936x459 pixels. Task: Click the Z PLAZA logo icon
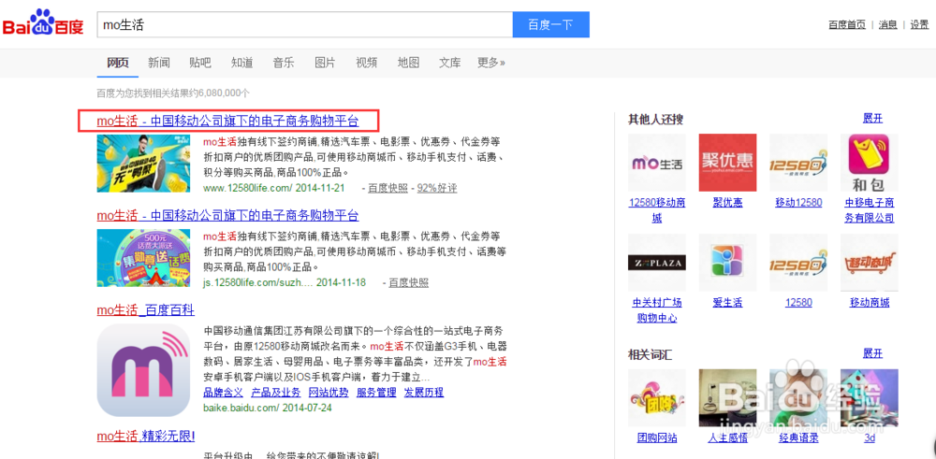pyautogui.click(x=657, y=263)
